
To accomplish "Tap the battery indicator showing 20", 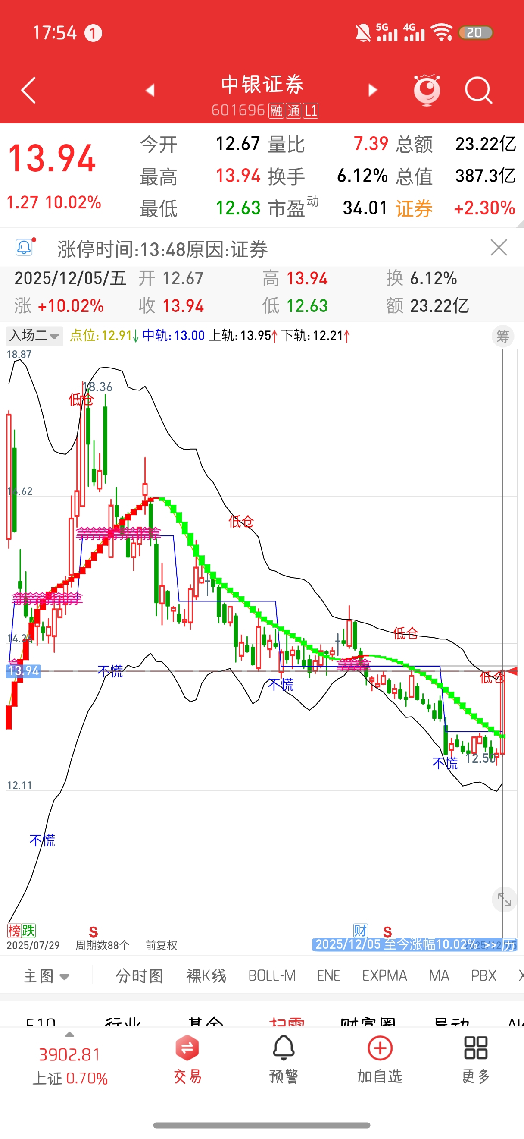I will point(475,33).
